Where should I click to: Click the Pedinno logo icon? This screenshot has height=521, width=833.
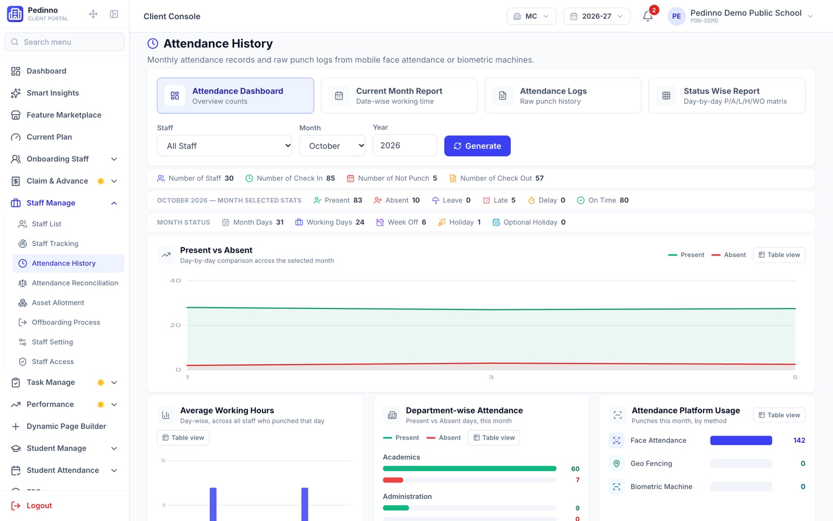coord(15,14)
